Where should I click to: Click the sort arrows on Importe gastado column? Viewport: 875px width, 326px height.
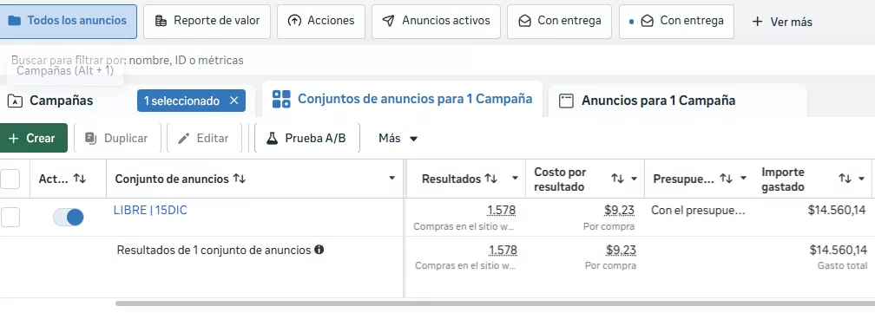(x=845, y=179)
